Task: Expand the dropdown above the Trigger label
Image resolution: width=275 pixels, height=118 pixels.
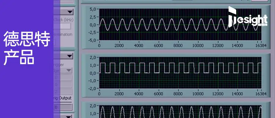Action: (70, 56)
